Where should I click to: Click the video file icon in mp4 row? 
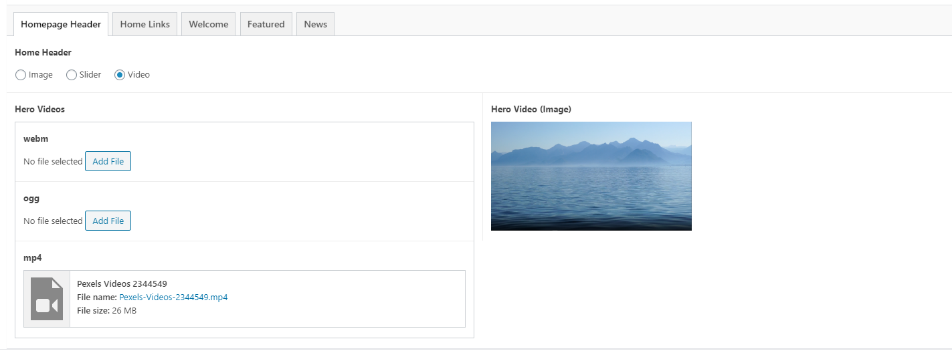click(47, 299)
